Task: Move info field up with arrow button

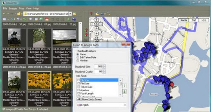Action: click(125, 86)
